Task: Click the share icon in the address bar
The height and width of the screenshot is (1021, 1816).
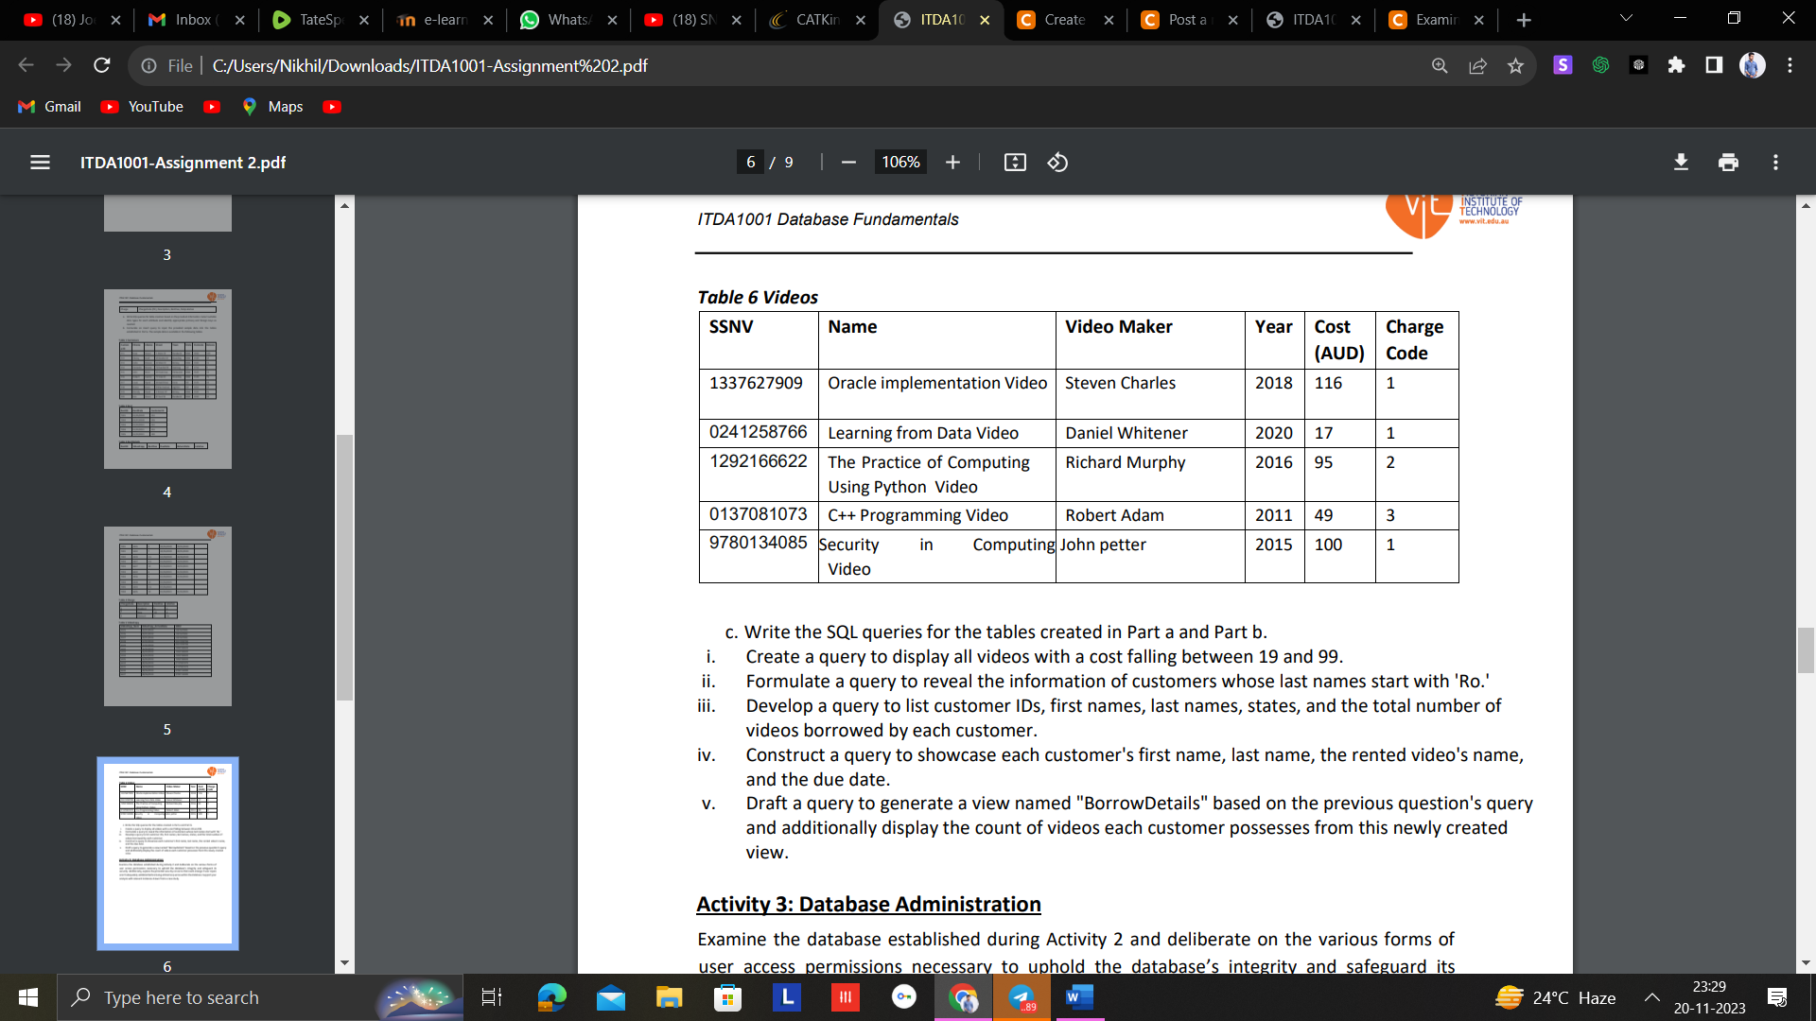Action: coord(1477,65)
